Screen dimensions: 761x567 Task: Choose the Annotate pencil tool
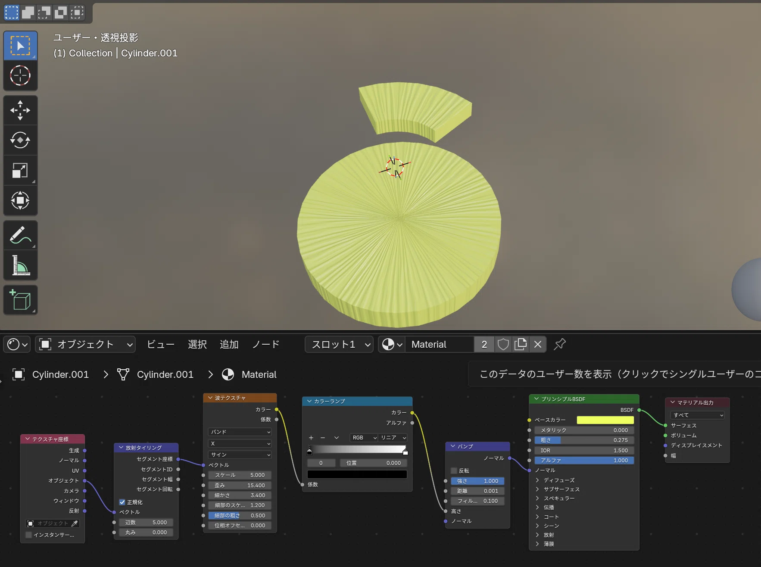[x=20, y=235]
